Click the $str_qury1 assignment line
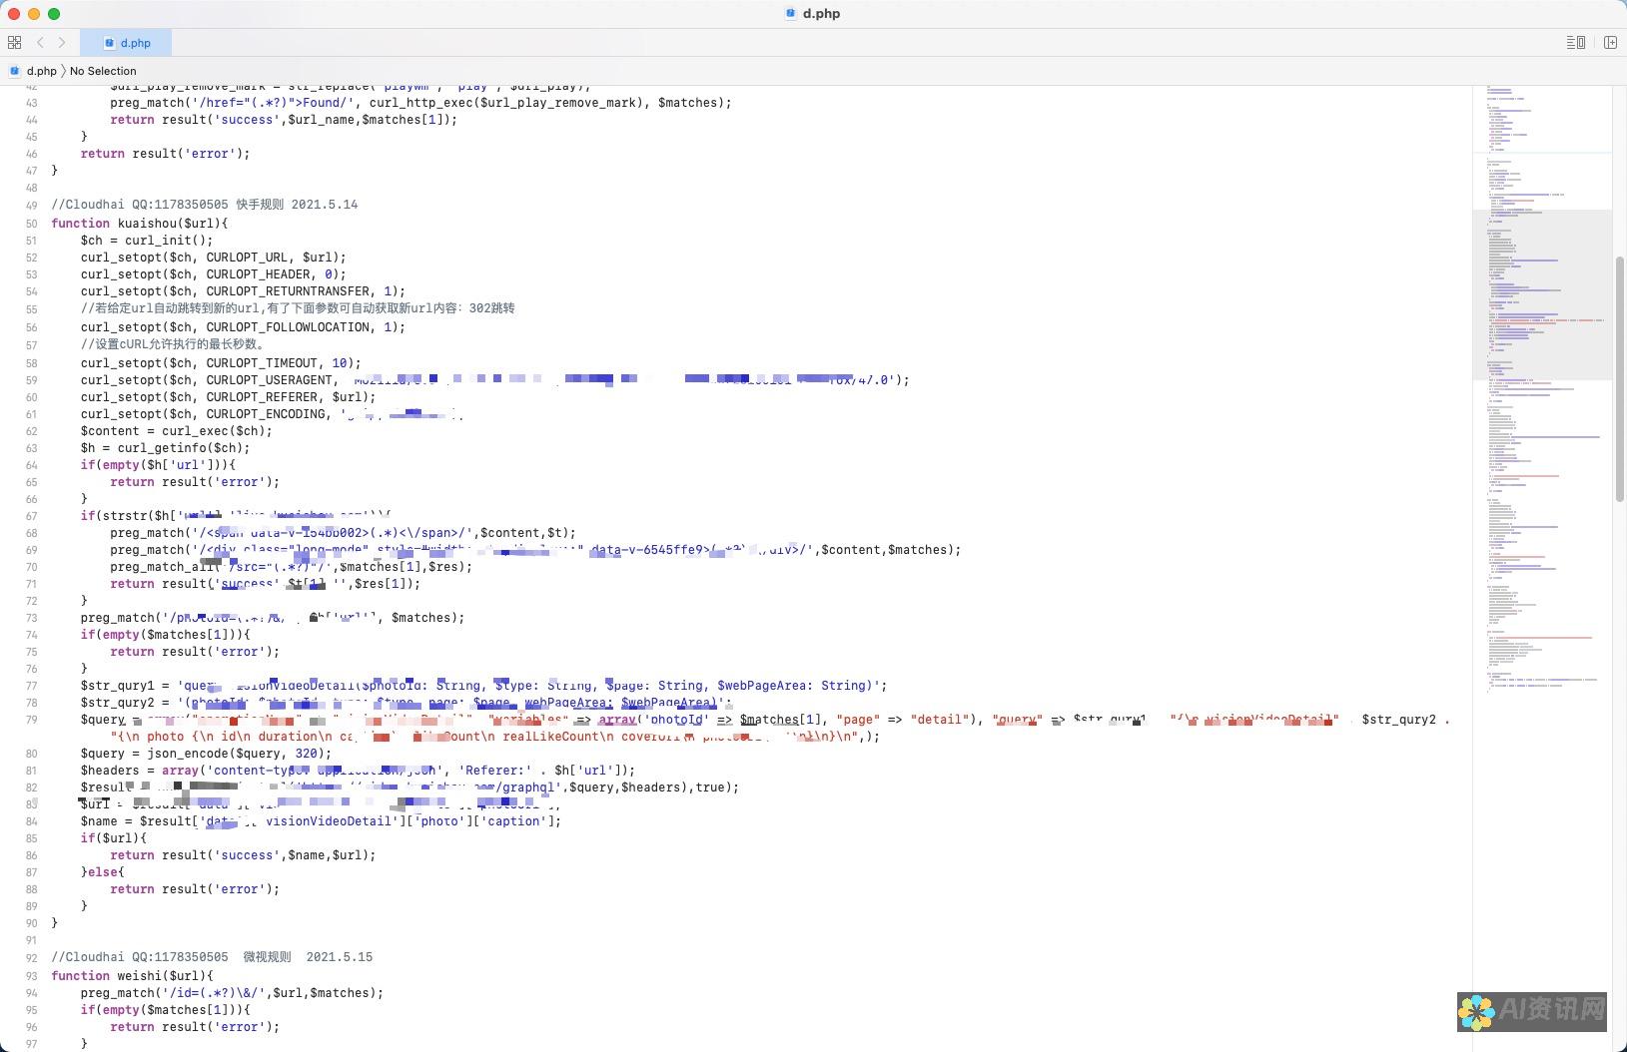This screenshot has width=1627, height=1052. (x=484, y=686)
